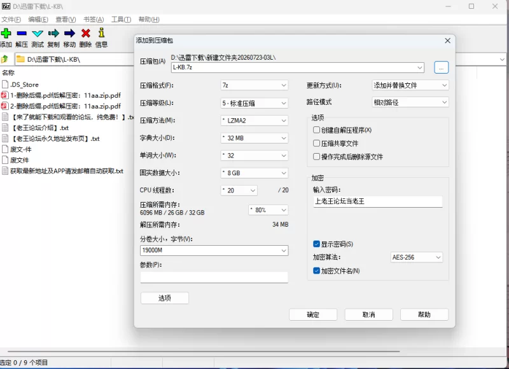Uncheck 加密文件名 checkbox
Viewport: 509px width, 369px height.
(316, 271)
